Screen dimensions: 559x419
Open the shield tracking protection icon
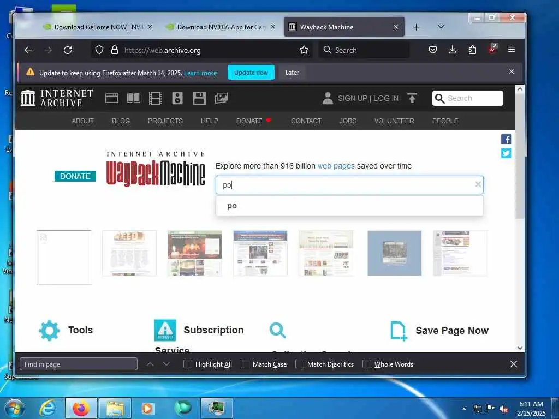[x=99, y=50]
